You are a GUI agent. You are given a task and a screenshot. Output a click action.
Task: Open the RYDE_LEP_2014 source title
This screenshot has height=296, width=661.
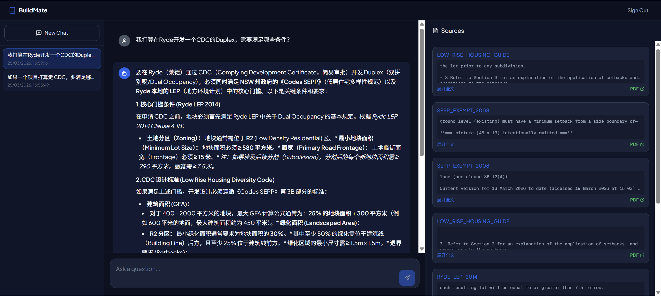coord(457,277)
